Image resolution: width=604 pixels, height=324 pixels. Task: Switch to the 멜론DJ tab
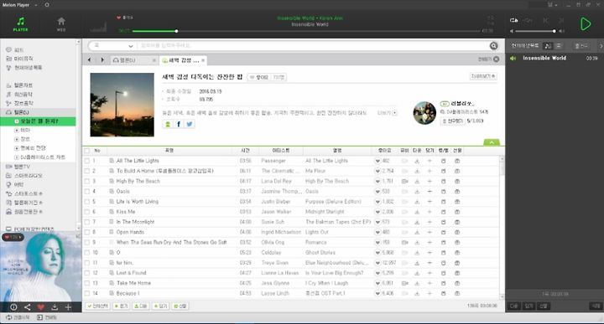135,60
